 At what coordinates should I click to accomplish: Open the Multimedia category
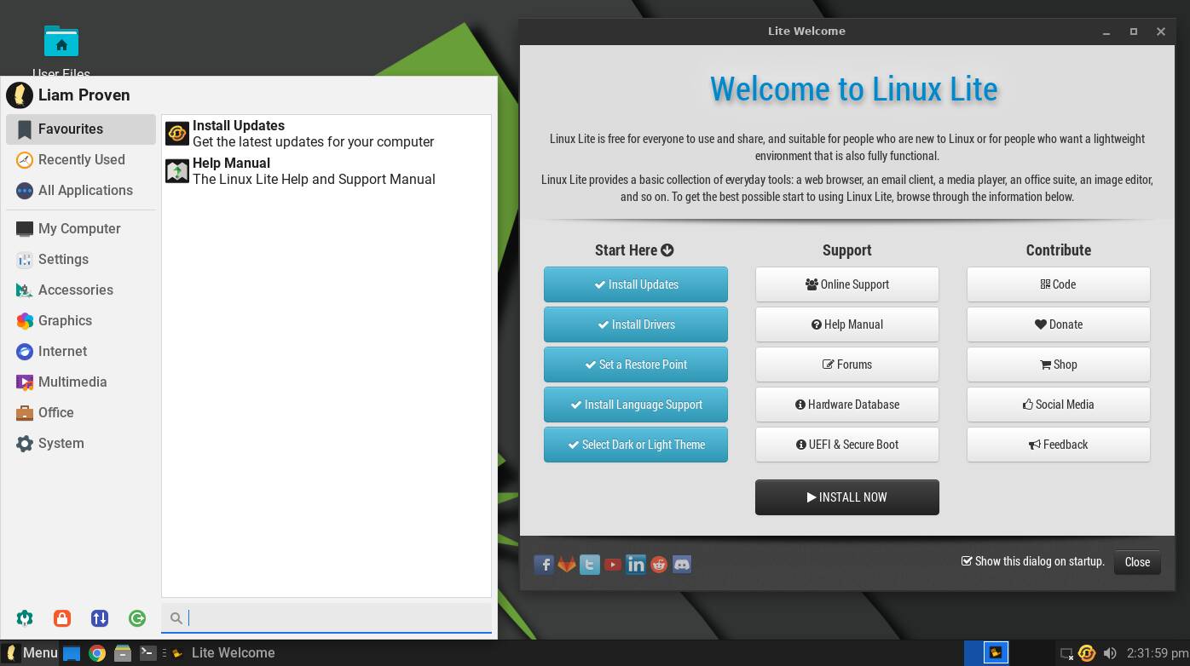pos(81,382)
